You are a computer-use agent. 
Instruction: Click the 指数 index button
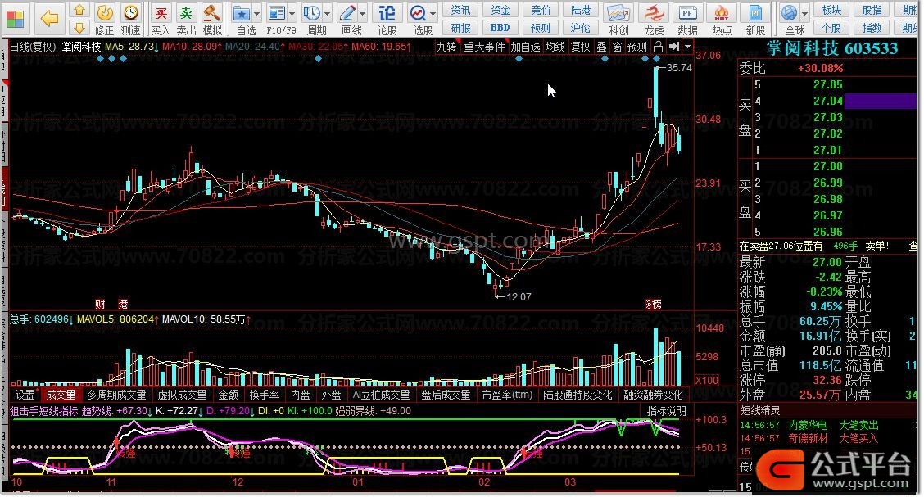click(x=872, y=28)
